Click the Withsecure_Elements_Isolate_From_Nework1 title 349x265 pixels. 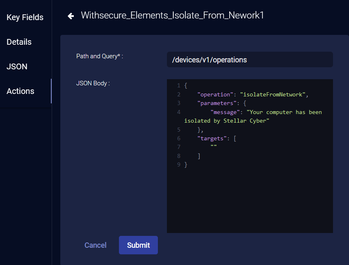[x=172, y=15]
